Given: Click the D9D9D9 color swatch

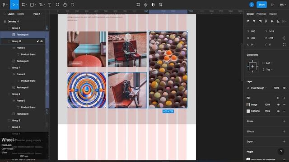Looking at the screenshot, I should coord(248,111).
